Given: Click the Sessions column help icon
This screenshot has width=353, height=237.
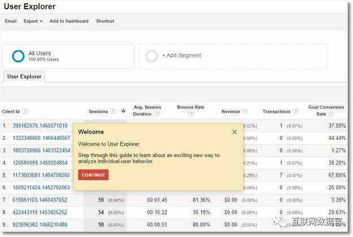Looking at the screenshot, I should 113,112.
